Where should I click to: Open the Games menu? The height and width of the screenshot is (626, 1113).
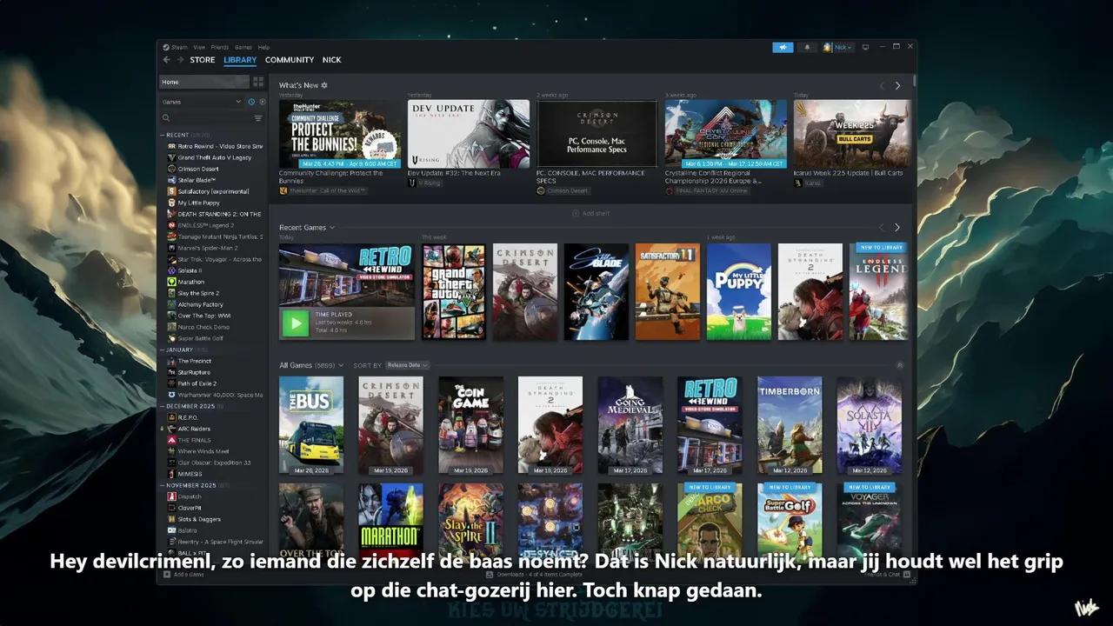click(x=243, y=47)
